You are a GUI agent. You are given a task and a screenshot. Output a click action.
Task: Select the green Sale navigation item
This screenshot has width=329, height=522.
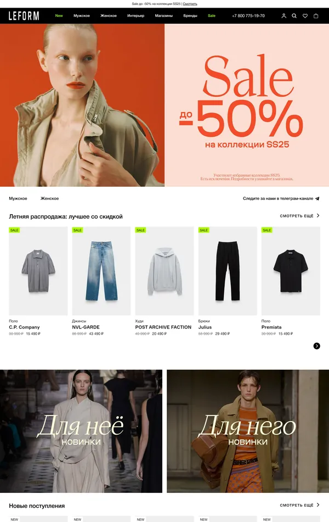click(212, 15)
